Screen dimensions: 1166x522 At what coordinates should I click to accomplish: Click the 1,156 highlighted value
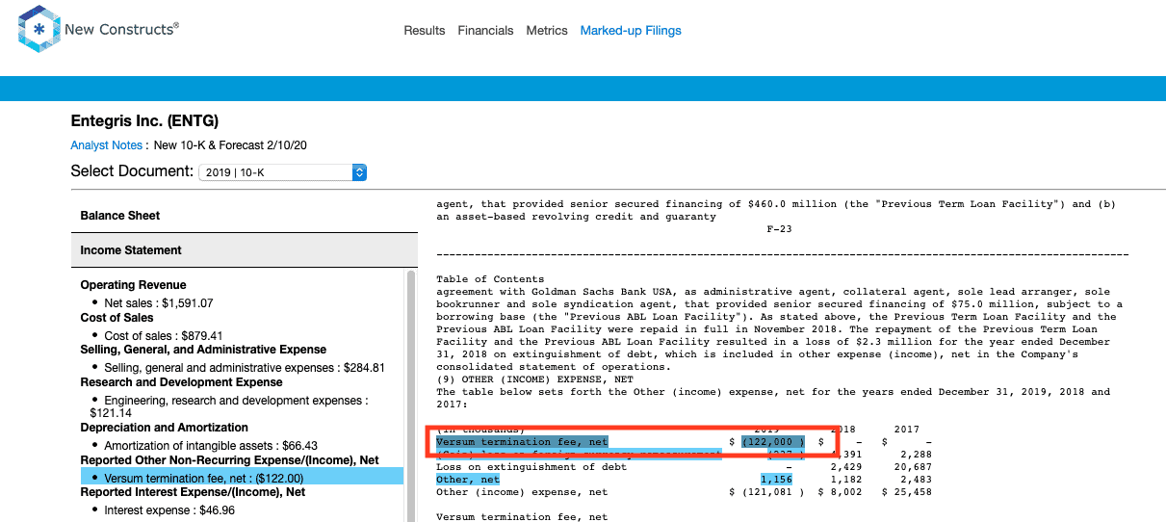click(776, 479)
